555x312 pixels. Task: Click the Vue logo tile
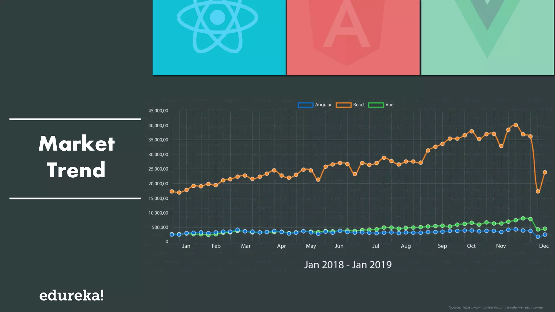[487, 37]
